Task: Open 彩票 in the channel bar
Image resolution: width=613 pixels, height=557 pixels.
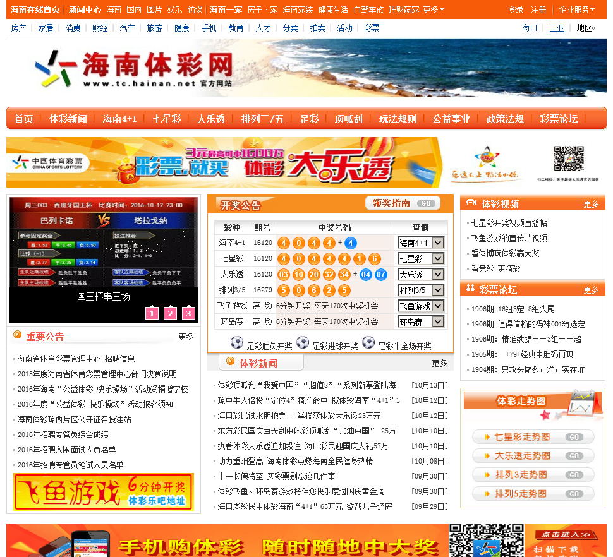Action: click(372, 28)
